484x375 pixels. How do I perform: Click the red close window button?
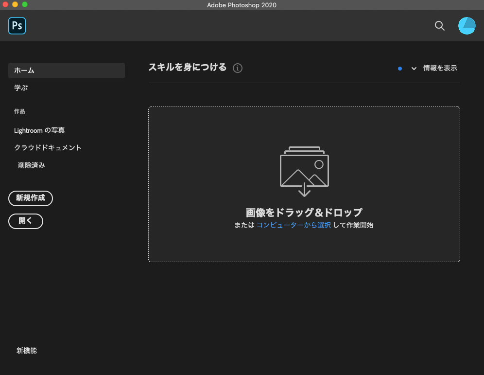point(5,4)
